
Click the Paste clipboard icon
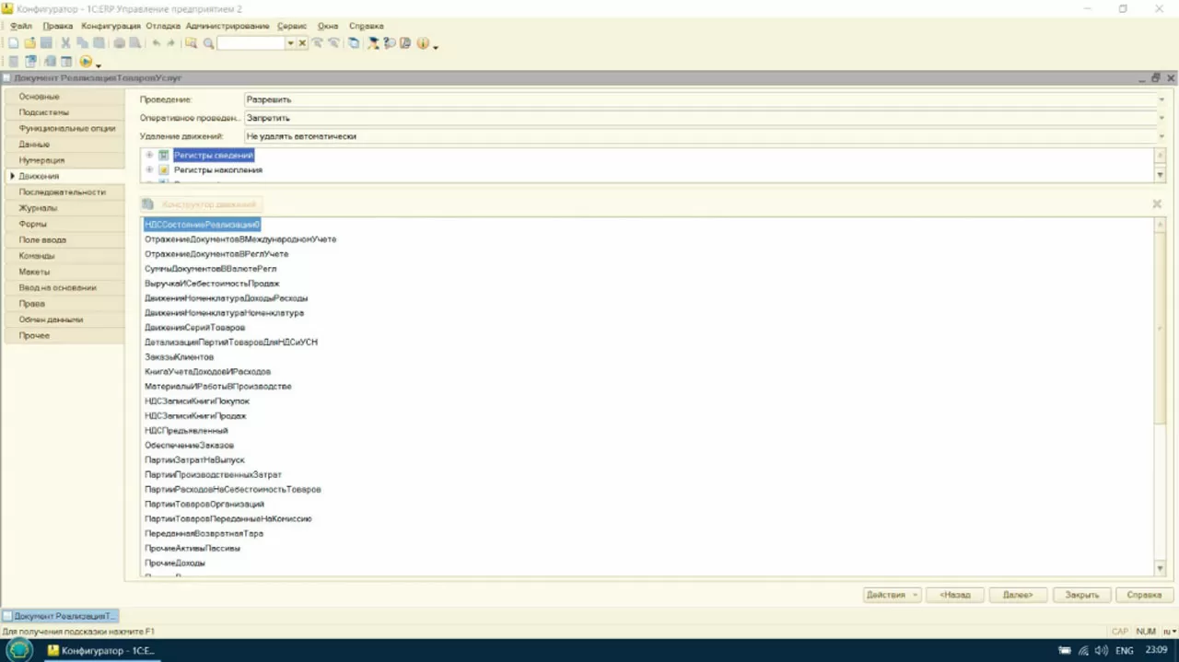tap(99, 42)
